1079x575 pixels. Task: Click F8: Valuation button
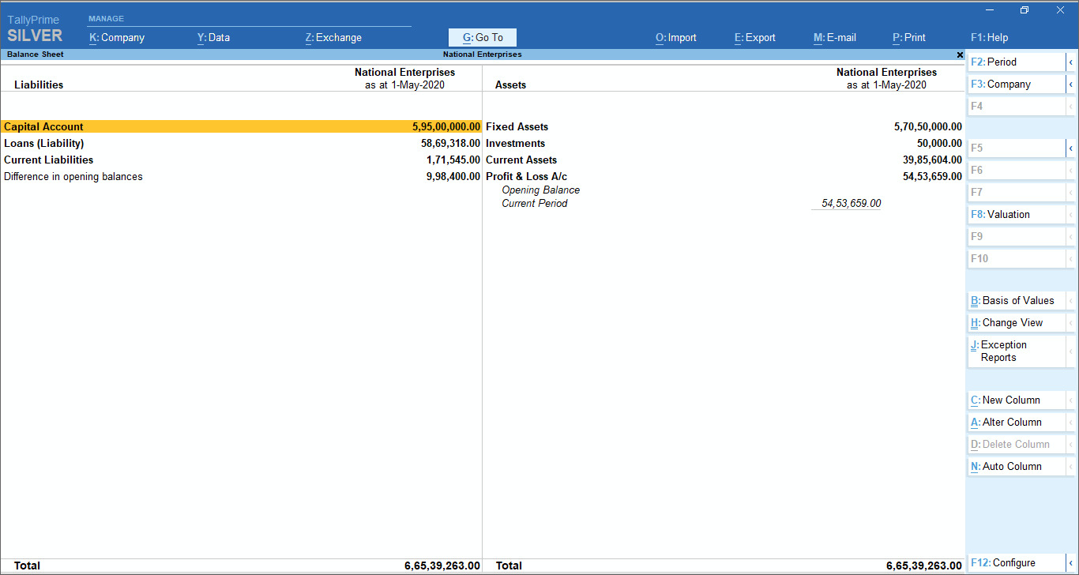coord(1017,214)
